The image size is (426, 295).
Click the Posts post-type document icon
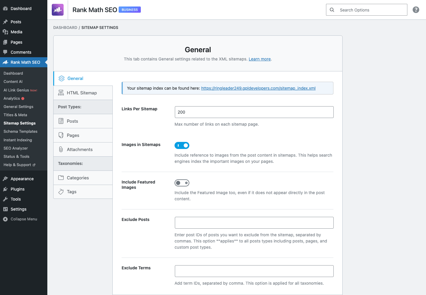[61, 121]
